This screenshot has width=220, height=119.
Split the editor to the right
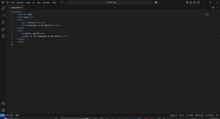tap(213, 7)
